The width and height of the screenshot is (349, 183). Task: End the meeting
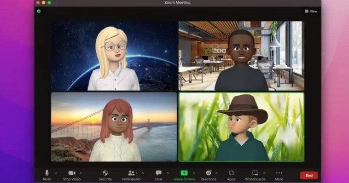309,176
